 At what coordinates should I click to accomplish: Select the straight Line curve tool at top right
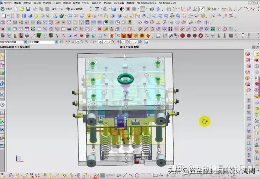point(240,9)
